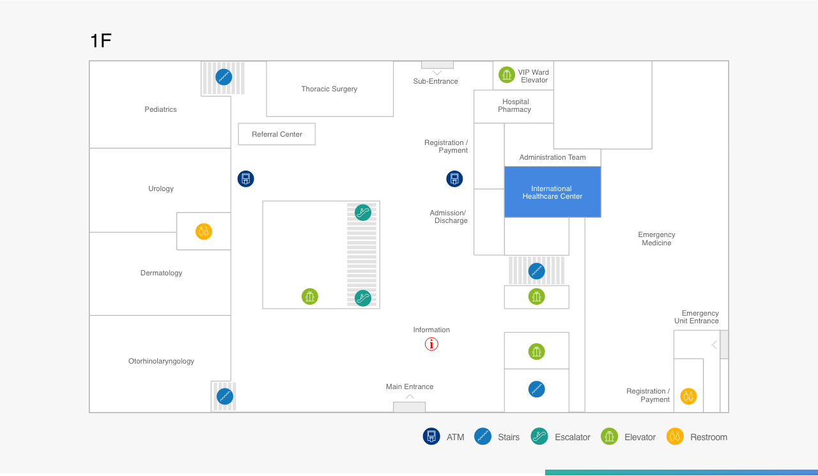818x476 pixels.
Task: Select the ATM icon near Admission/Discharge
Action: (x=454, y=179)
